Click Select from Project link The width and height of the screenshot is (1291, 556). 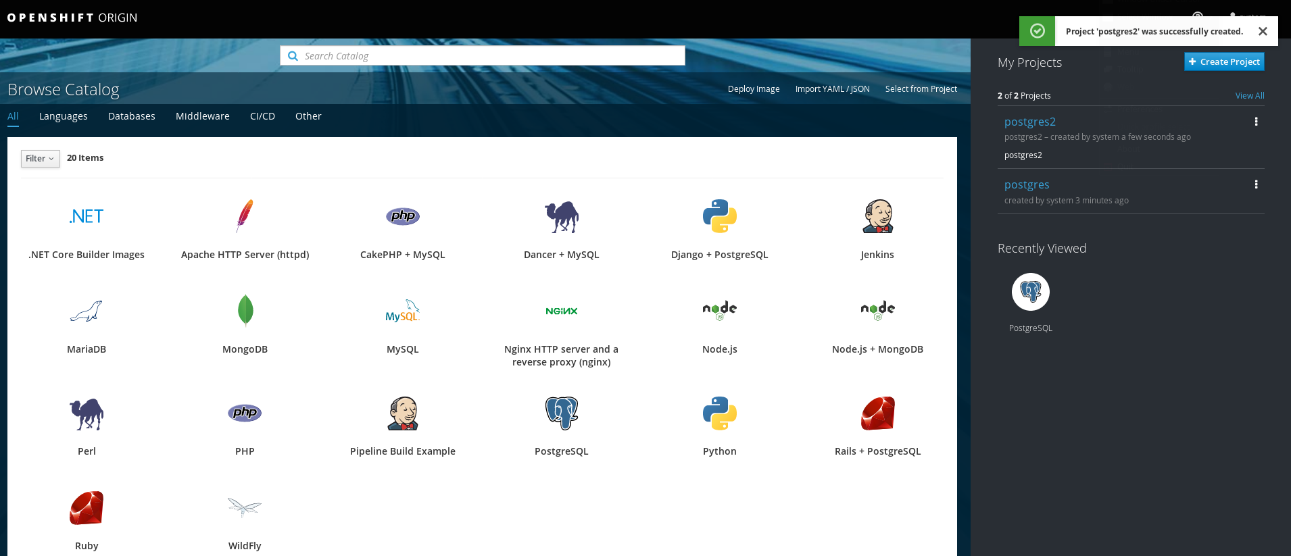click(921, 89)
